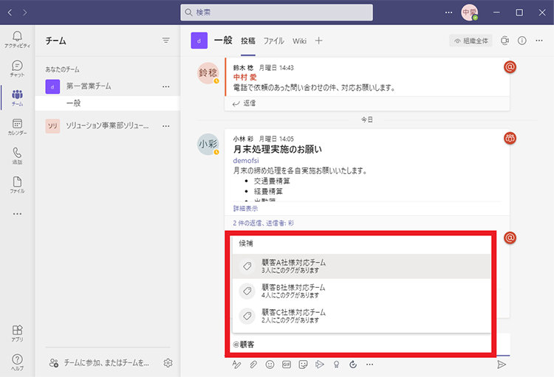Image resolution: width=554 pixels, height=377 pixels.
Task: Open channel info icon
Action: click(521, 41)
